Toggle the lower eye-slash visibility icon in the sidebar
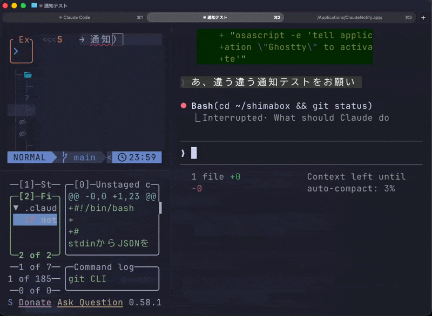The width and height of the screenshot is (432, 316). (x=23, y=133)
